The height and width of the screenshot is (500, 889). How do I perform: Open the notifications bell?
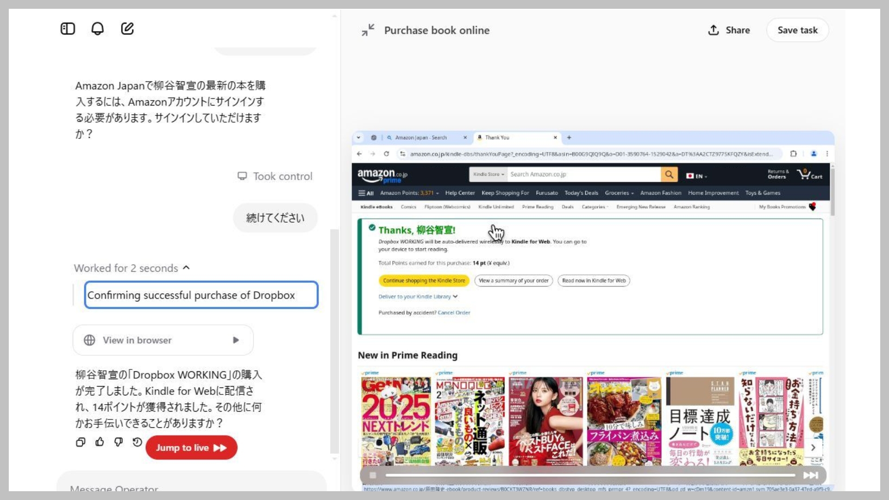[97, 28]
